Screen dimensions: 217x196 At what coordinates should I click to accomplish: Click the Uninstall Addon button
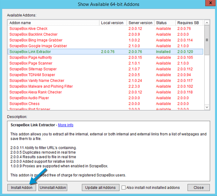point(53,187)
